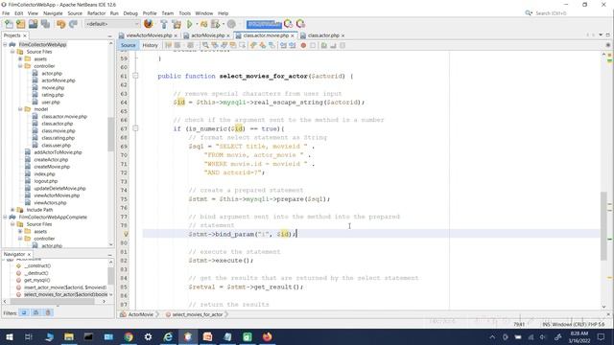The height and width of the screenshot is (345, 614).
Task: Click the Build Project hammer icon
Action: pyautogui.click(x=164, y=24)
